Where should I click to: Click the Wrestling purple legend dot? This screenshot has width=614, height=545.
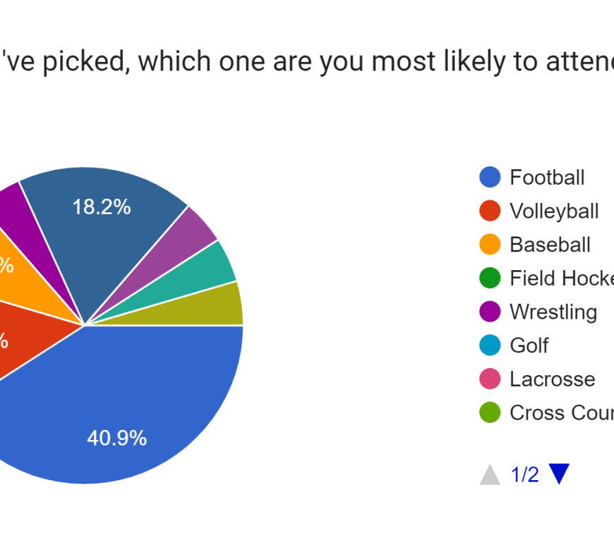tap(490, 312)
